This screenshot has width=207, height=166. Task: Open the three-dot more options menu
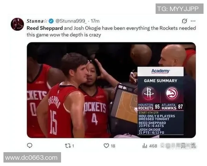click(193, 21)
